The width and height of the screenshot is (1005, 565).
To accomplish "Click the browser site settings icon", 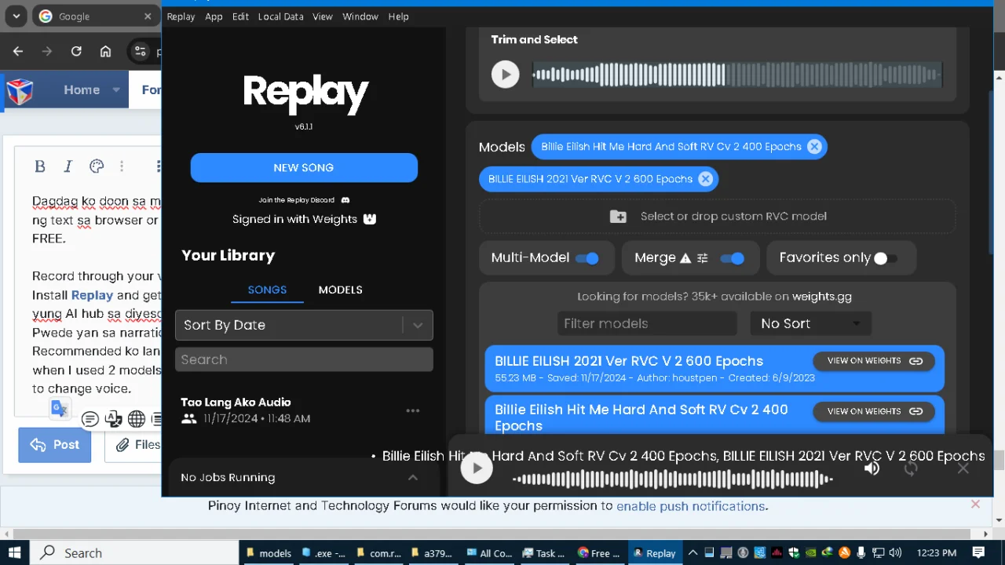I will [140, 52].
